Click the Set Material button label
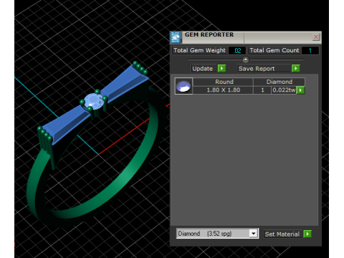Screen dimensions: 344x258 282,234
